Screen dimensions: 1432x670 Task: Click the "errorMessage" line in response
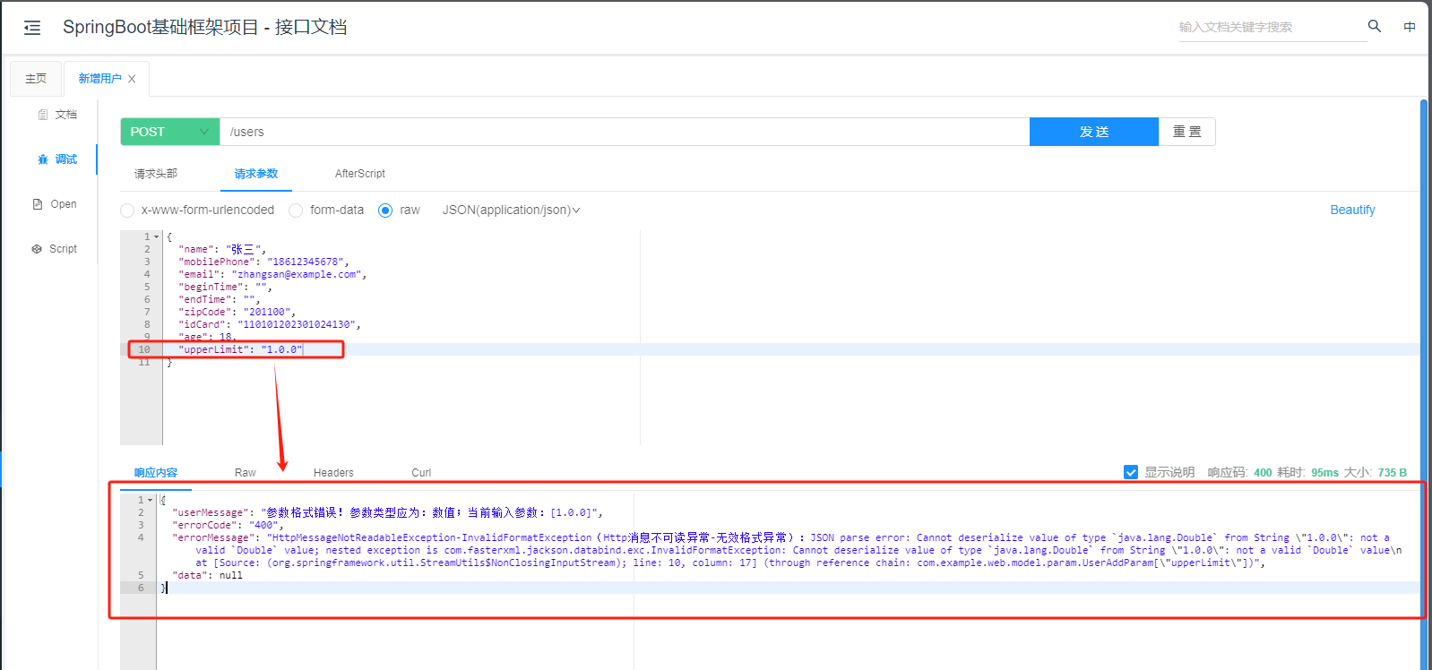pos(787,550)
